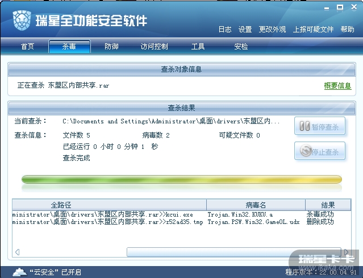The height and width of the screenshot is (278, 363).
Task: Click the 暂停查杀 button
Action: [320, 126]
